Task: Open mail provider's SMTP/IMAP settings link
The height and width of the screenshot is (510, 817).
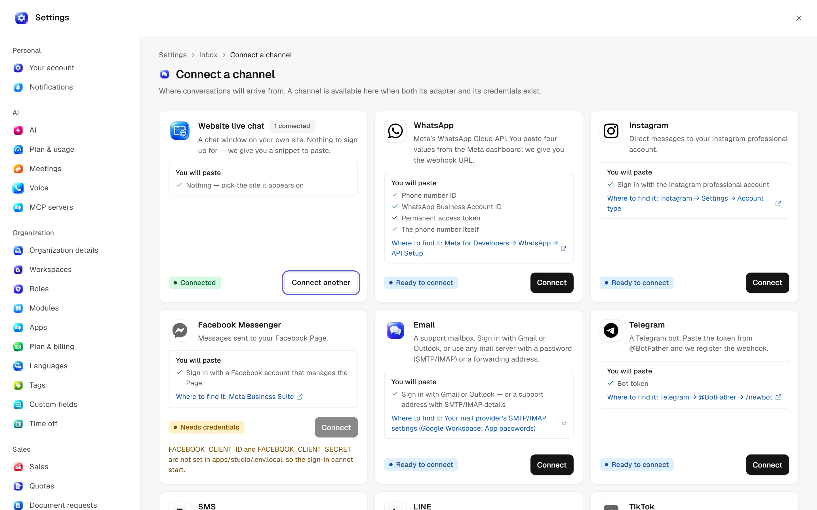Action: 478,423
